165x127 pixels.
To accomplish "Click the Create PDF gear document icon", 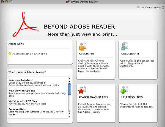I will (82, 47).
